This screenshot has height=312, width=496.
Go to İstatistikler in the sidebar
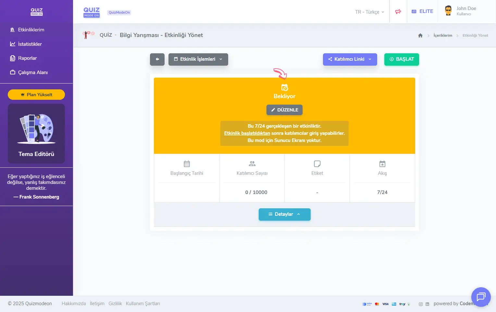pyautogui.click(x=30, y=44)
